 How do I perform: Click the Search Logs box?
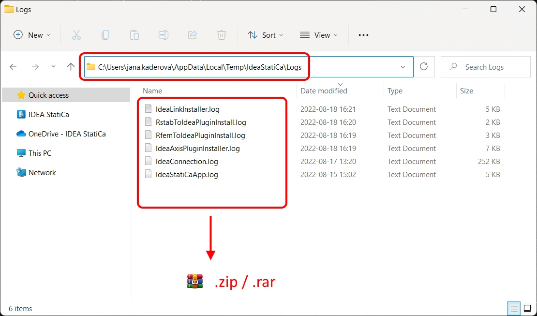pyautogui.click(x=486, y=67)
